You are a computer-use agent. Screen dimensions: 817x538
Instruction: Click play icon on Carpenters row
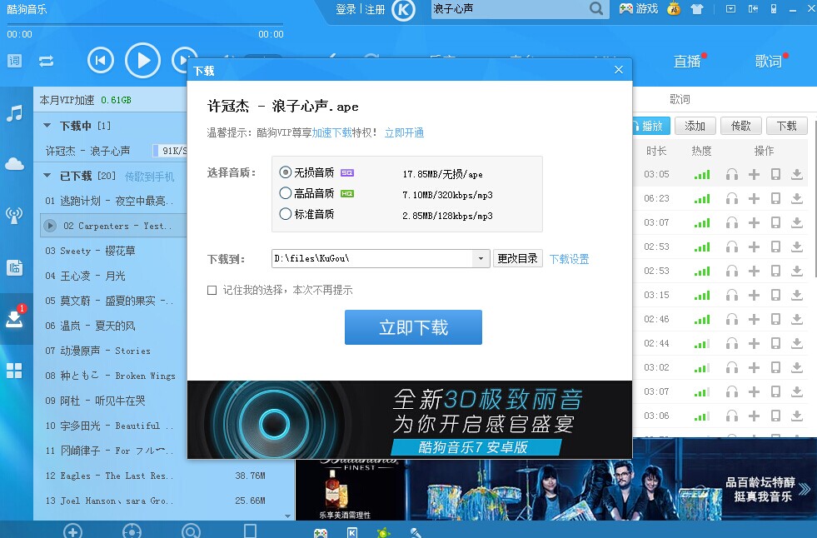pos(50,226)
